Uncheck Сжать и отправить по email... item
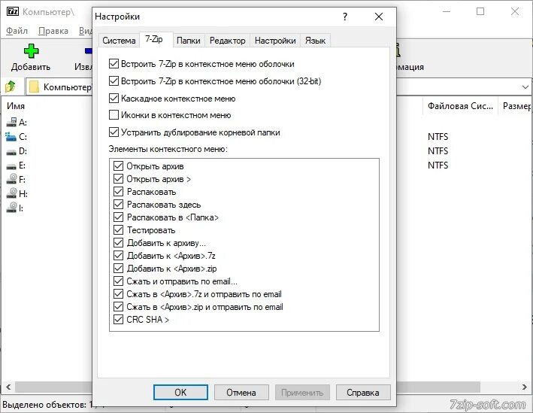 pos(118,281)
